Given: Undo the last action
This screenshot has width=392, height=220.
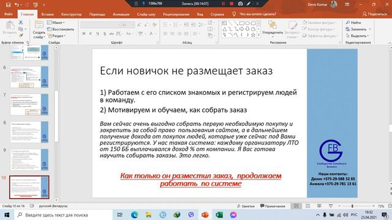Looking at the screenshot, I should [x=17, y=4].
